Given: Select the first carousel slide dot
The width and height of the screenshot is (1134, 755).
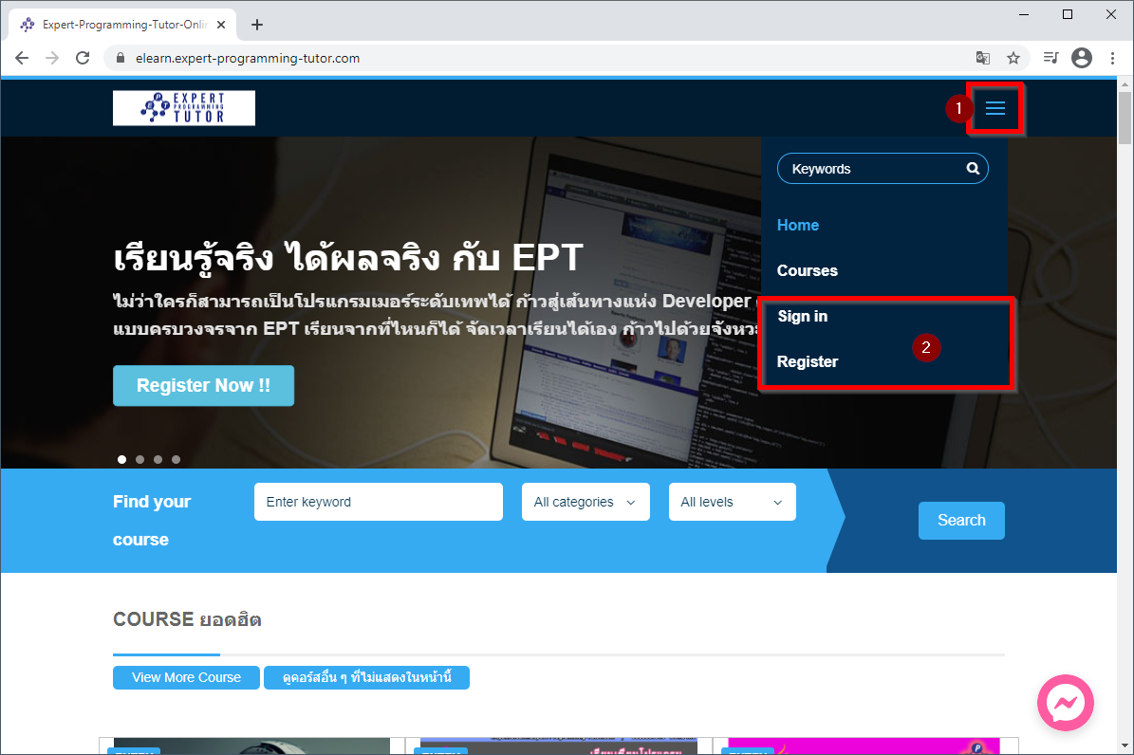Looking at the screenshot, I should (121, 459).
